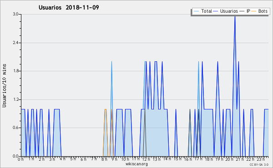Click the CC BY-SA 3.0 license text

pos(259,164)
